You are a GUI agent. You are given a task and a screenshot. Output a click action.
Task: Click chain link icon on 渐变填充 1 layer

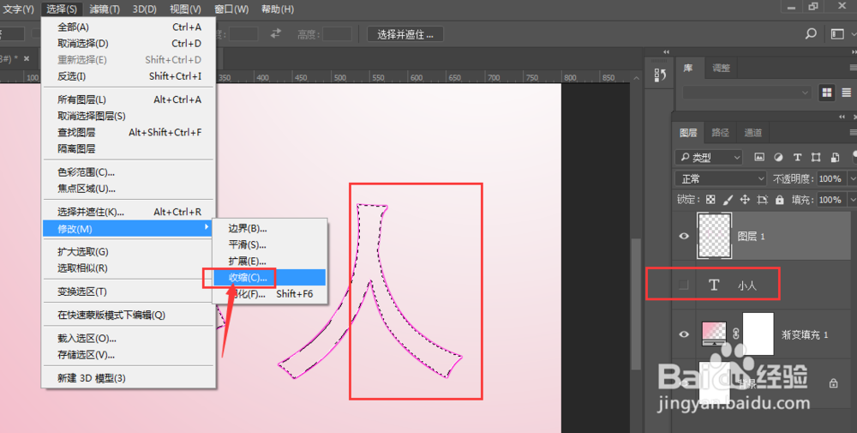pyautogui.click(x=735, y=333)
